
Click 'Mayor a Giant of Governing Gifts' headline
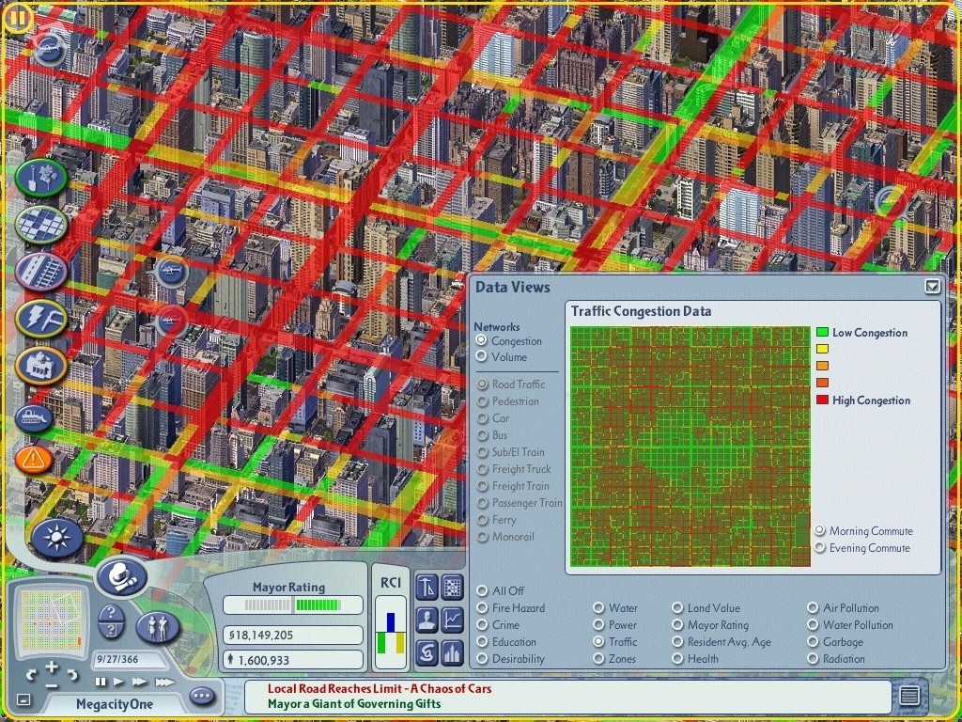click(x=354, y=703)
